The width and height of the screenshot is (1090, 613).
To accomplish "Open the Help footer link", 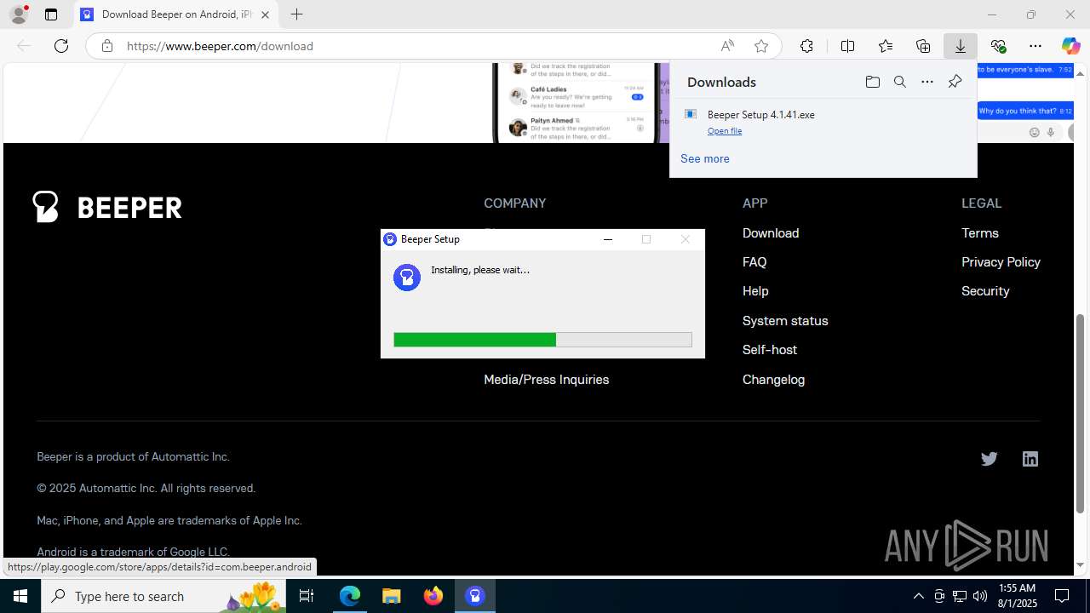I will click(755, 291).
